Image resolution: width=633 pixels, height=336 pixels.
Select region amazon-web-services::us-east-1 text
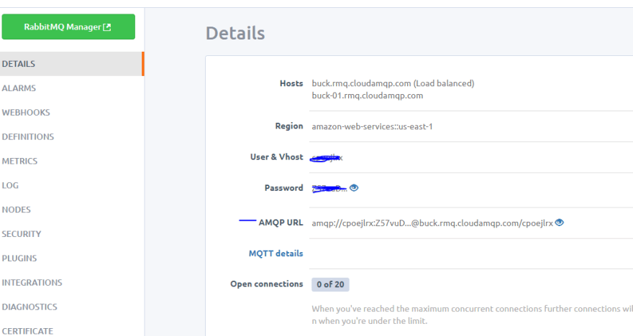coord(372,126)
